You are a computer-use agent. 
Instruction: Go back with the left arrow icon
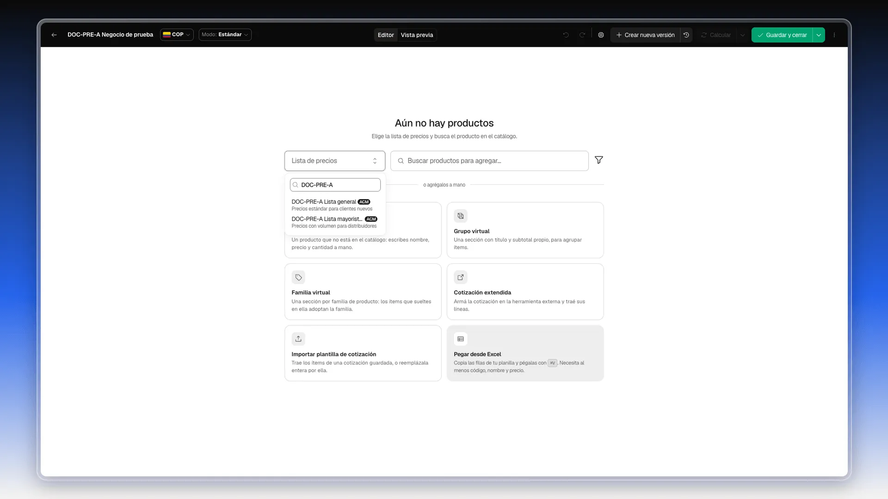[x=54, y=35]
